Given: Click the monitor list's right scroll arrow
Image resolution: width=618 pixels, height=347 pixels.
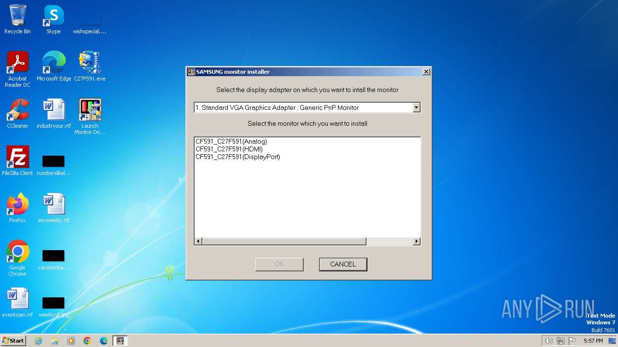Looking at the screenshot, I should click(x=417, y=241).
